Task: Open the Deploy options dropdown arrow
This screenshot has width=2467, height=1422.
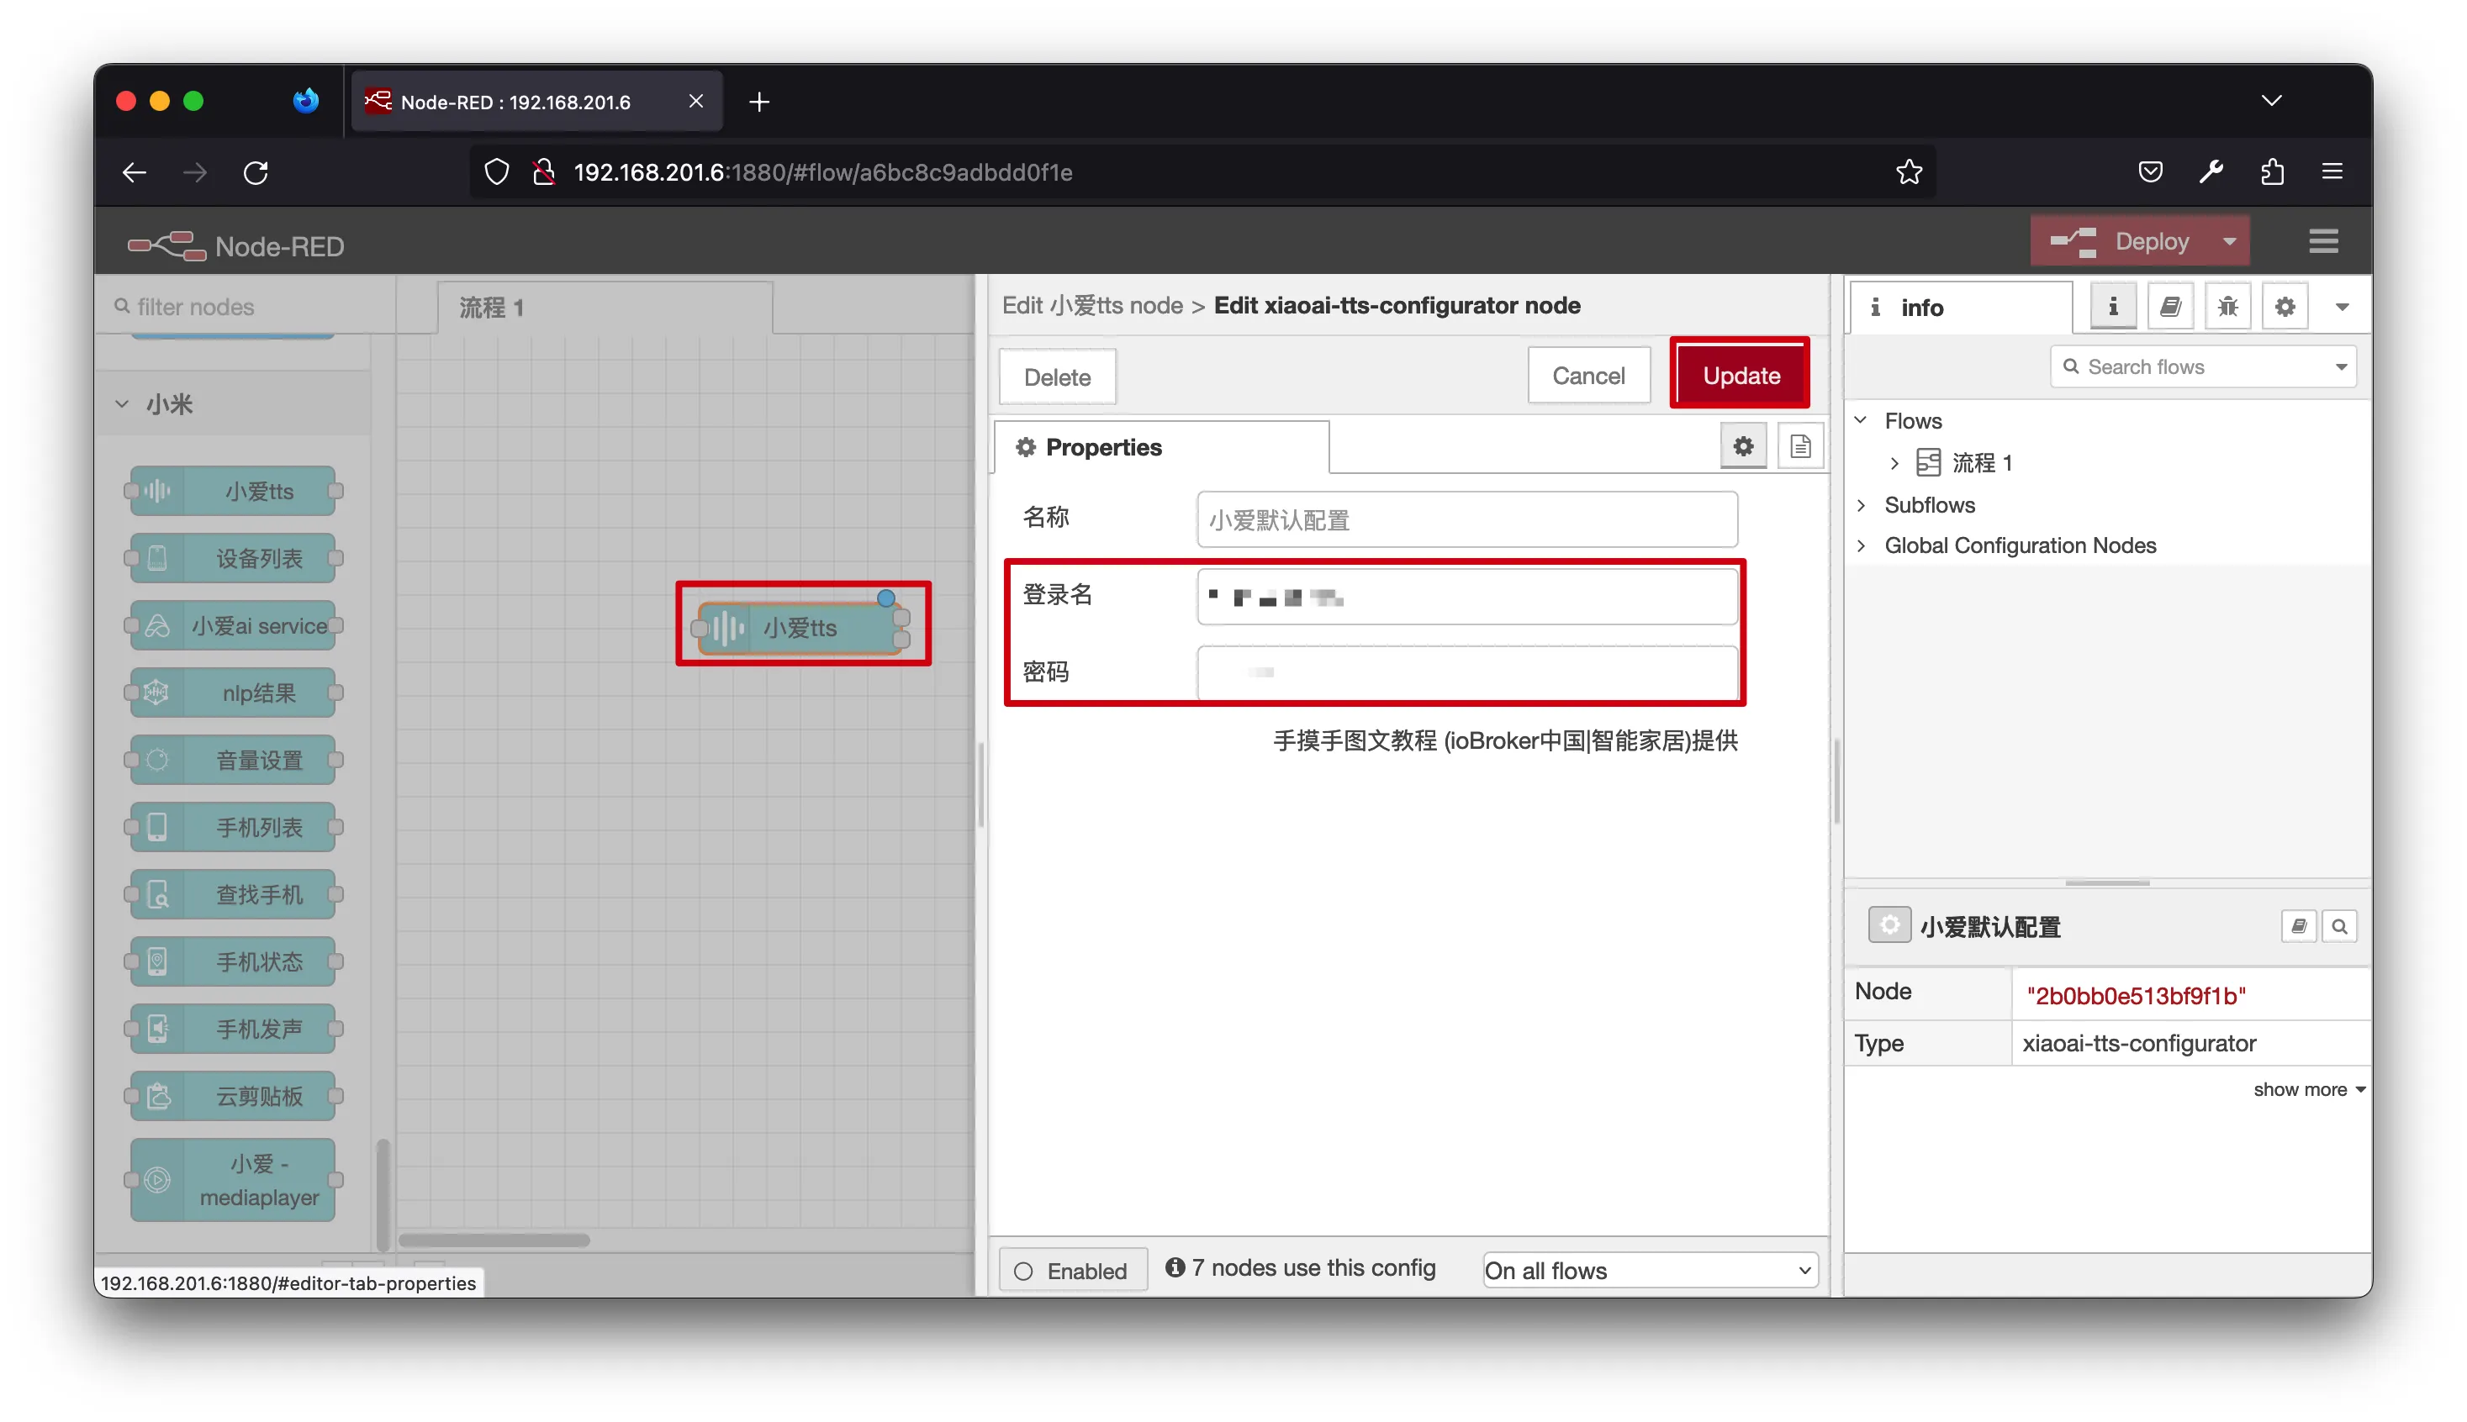Action: tap(2228, 241)
